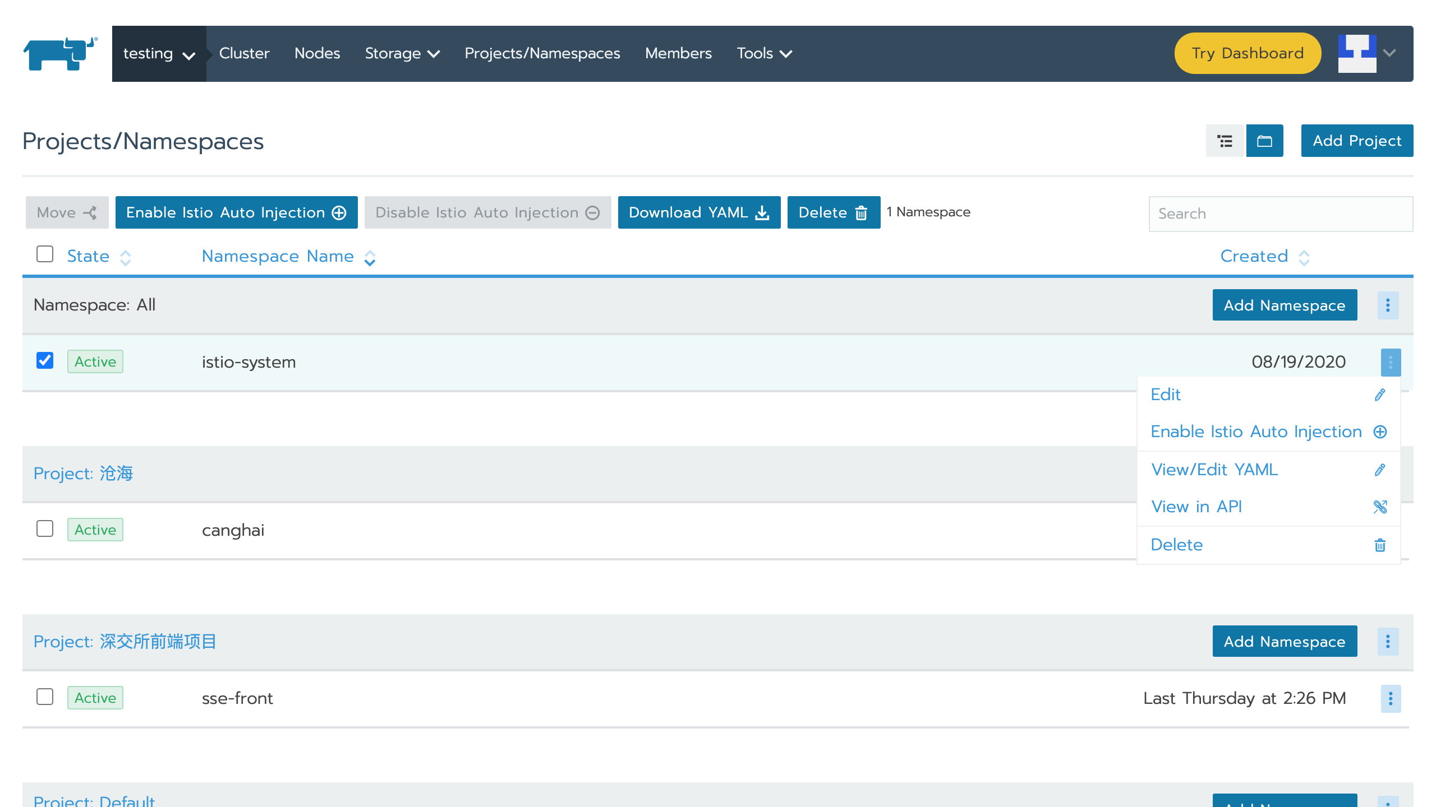
Task: Click the pencil icon next to Edit
Action: tap(1380, 395)
